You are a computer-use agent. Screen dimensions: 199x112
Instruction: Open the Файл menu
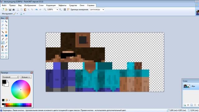click(4, 5)
